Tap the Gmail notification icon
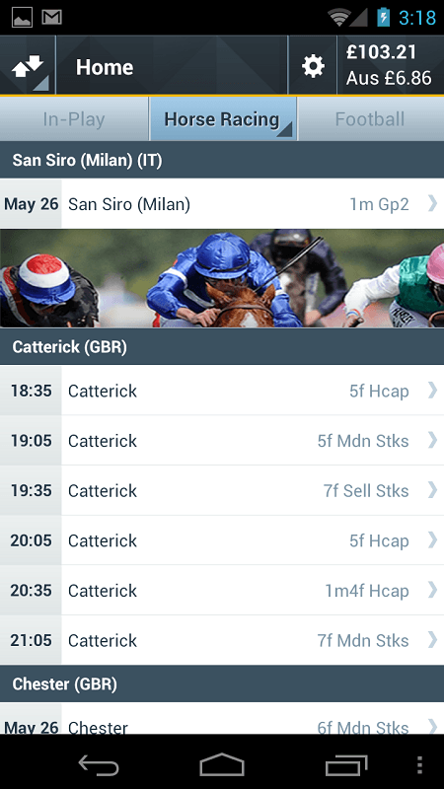 [51, 18]
